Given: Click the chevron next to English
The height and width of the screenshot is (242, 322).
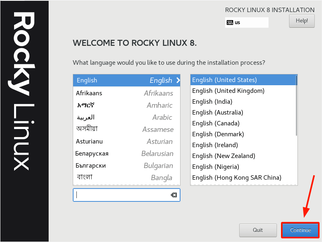Looking at the screenshot, I should pos(178,80).
